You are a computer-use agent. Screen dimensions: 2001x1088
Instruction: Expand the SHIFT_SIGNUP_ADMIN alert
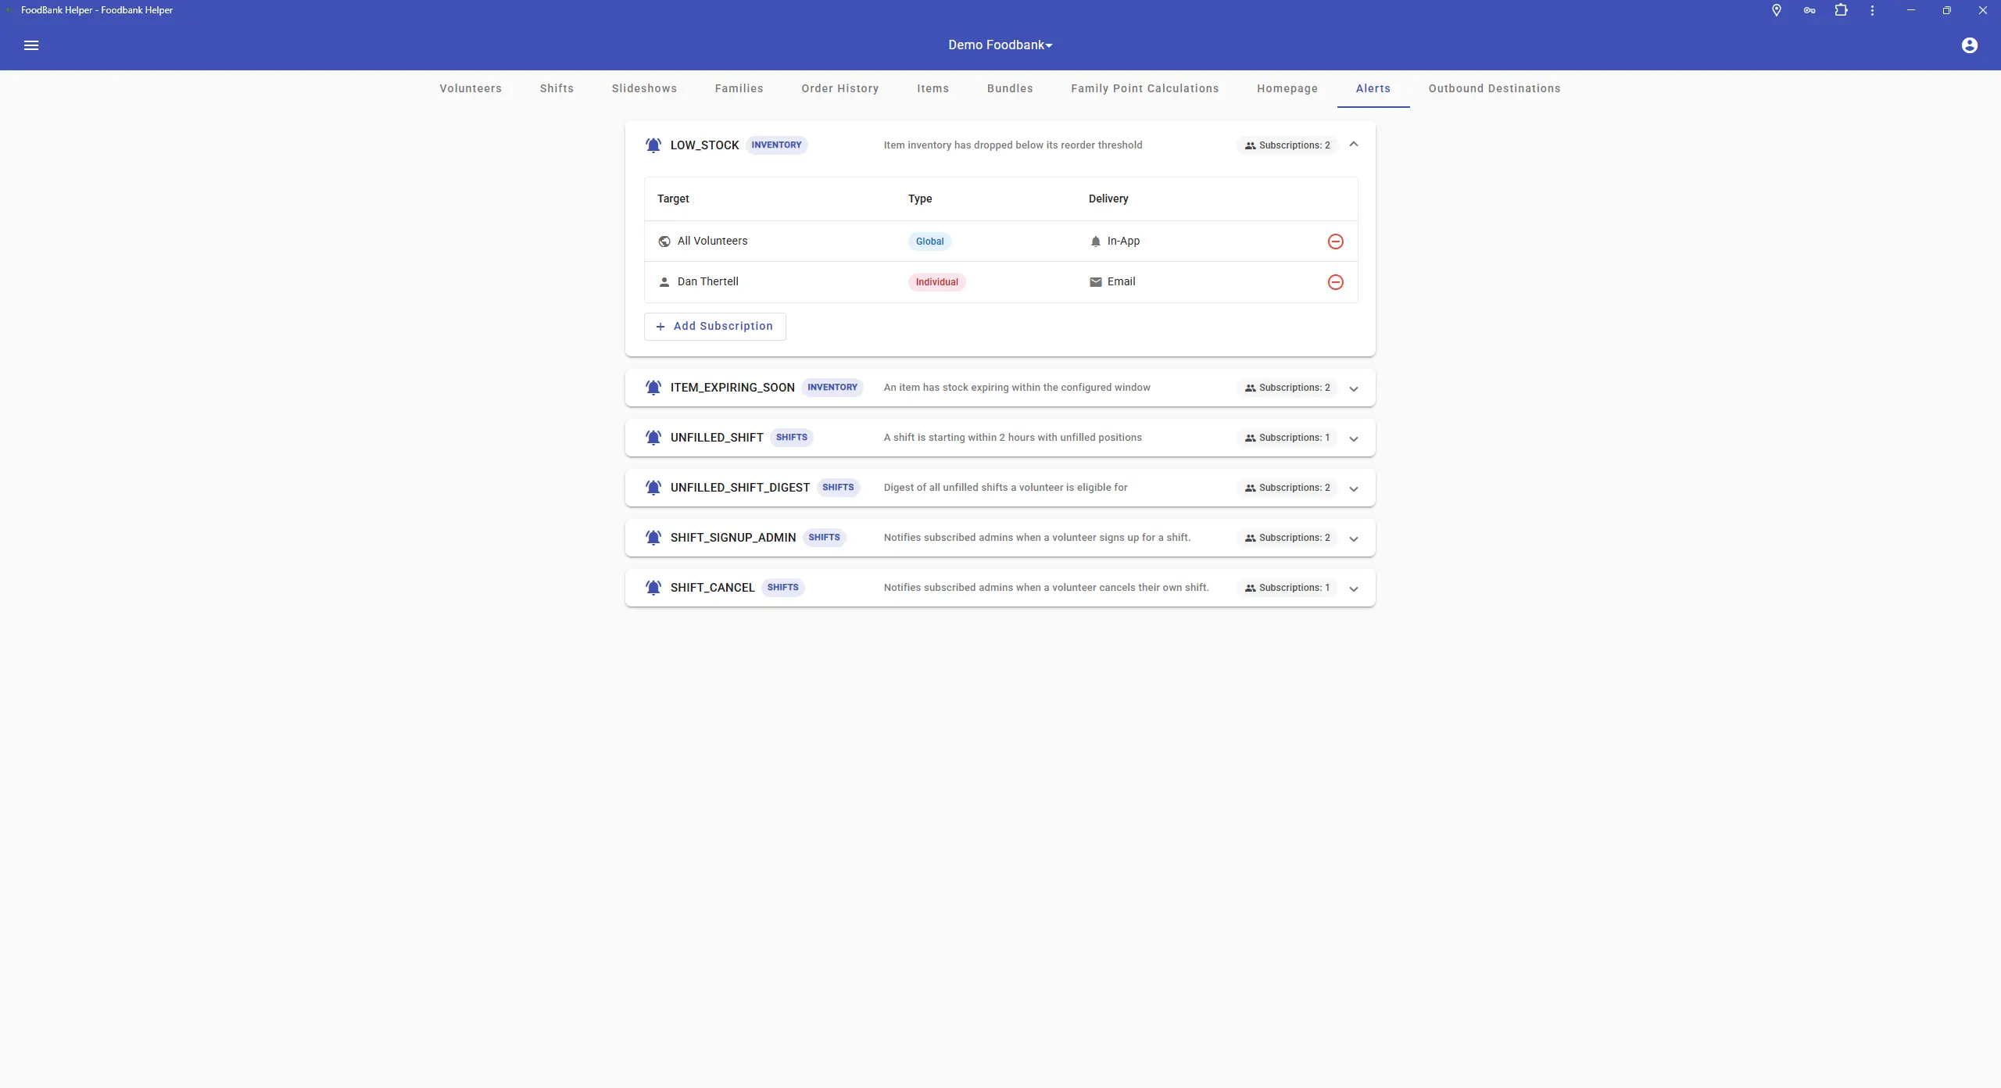pyautogui.click(x=1353, y=538)
